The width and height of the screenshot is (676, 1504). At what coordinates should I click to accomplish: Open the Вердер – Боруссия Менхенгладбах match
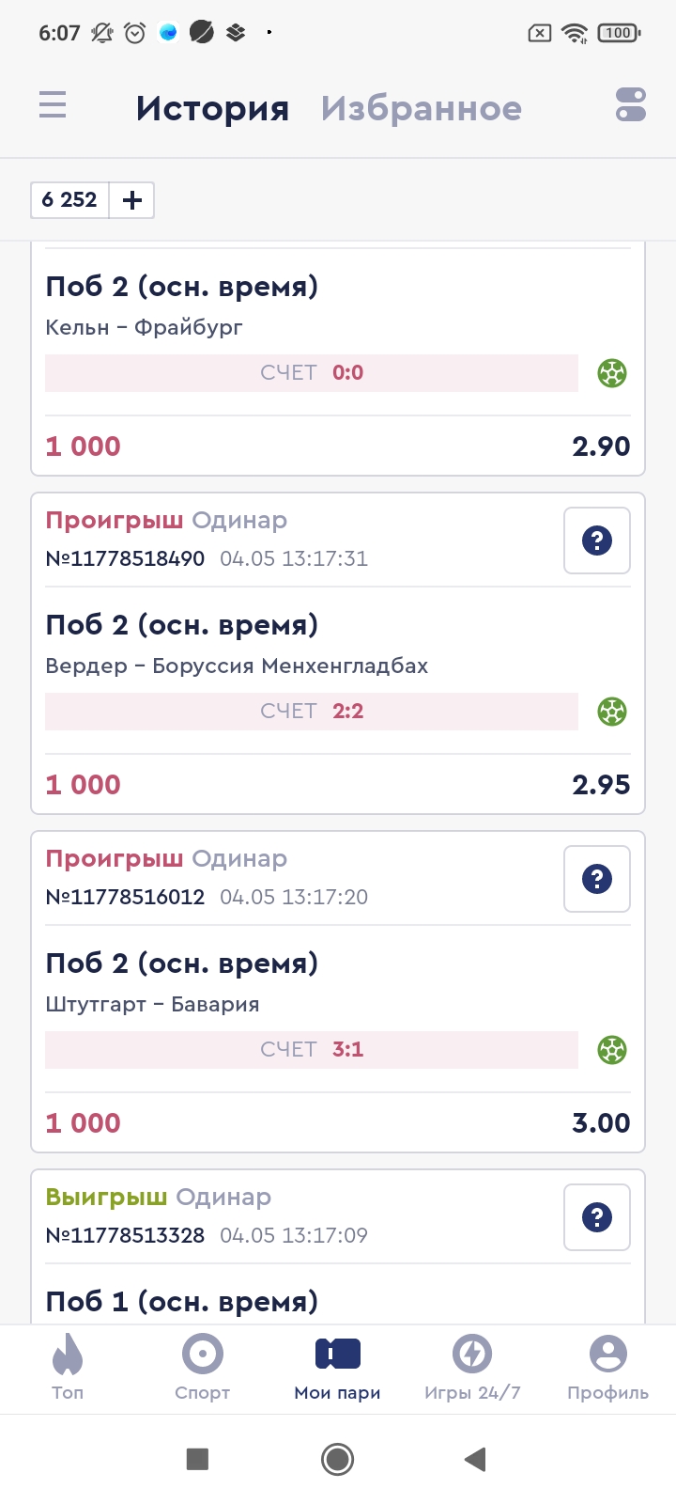point(237,666)
